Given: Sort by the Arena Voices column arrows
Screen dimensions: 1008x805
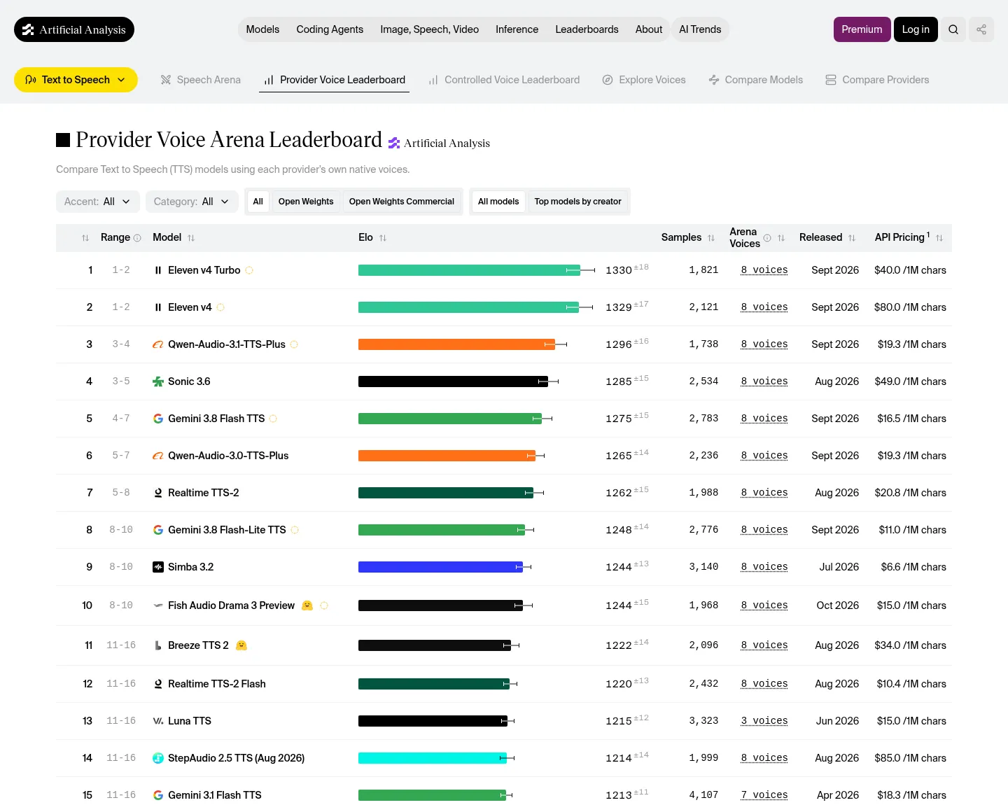Looking at the screenshot, I should tap(781, 238).
